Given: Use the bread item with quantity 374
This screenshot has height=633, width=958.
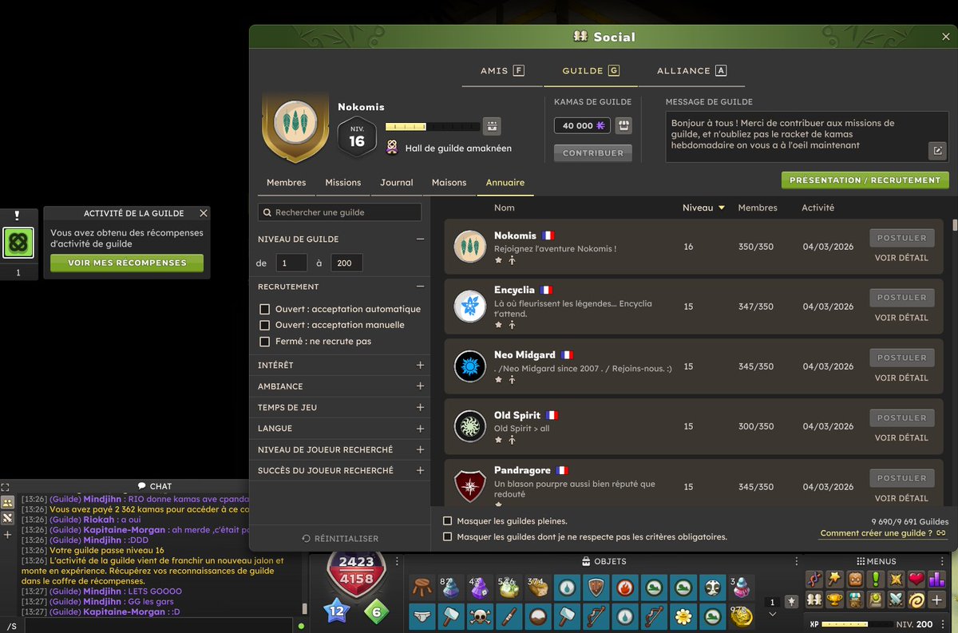Looking at the screenshot, I should point(539,588).
